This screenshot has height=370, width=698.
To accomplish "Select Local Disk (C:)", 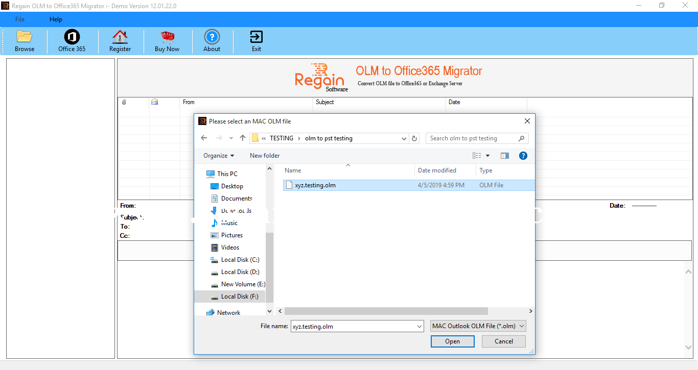I will click(x=240, y=260).
